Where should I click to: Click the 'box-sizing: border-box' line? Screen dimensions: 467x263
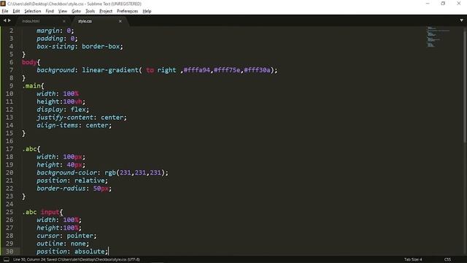pyautogui.click(x=80, y=47)
